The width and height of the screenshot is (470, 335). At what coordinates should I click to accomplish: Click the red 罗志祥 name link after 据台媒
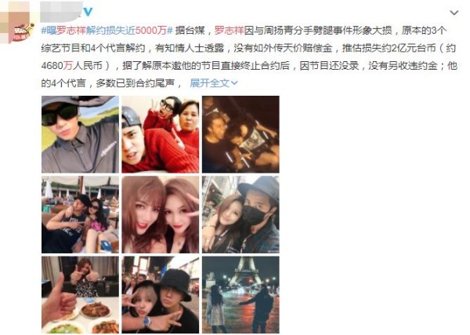click(x=229, y=31)
